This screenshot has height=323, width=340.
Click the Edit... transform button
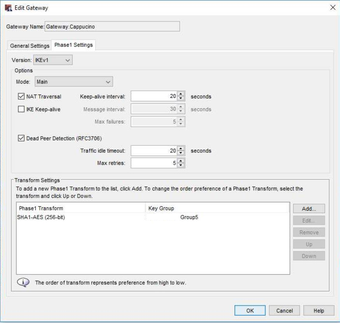(x=309, y=221)
